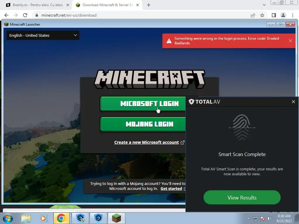Minimize the Minecraft Launcher window
The image size is (299, 224).
(x=271, y=24)
